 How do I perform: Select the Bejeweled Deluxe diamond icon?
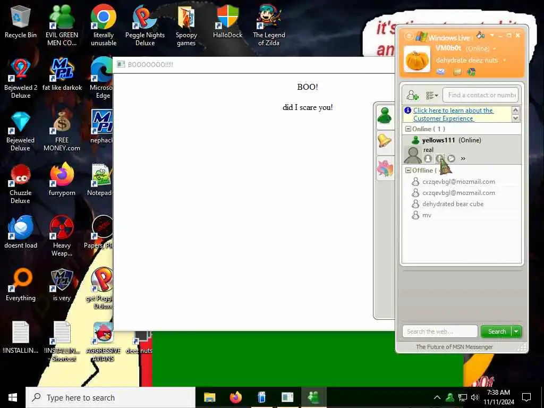coord(21,131)
